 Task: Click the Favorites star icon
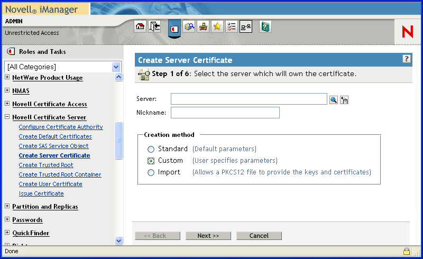click(x=217, y=27)
